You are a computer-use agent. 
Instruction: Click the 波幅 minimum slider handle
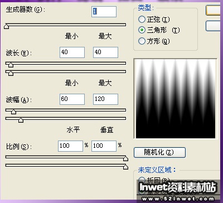click(13, 112)
